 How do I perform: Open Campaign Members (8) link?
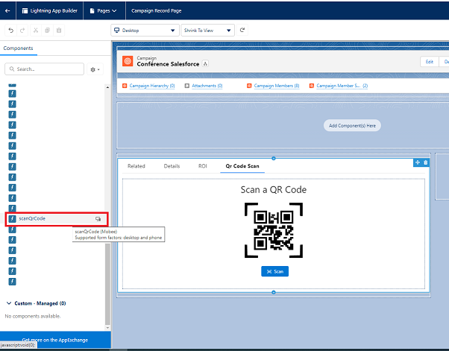[x=277, y=86]
